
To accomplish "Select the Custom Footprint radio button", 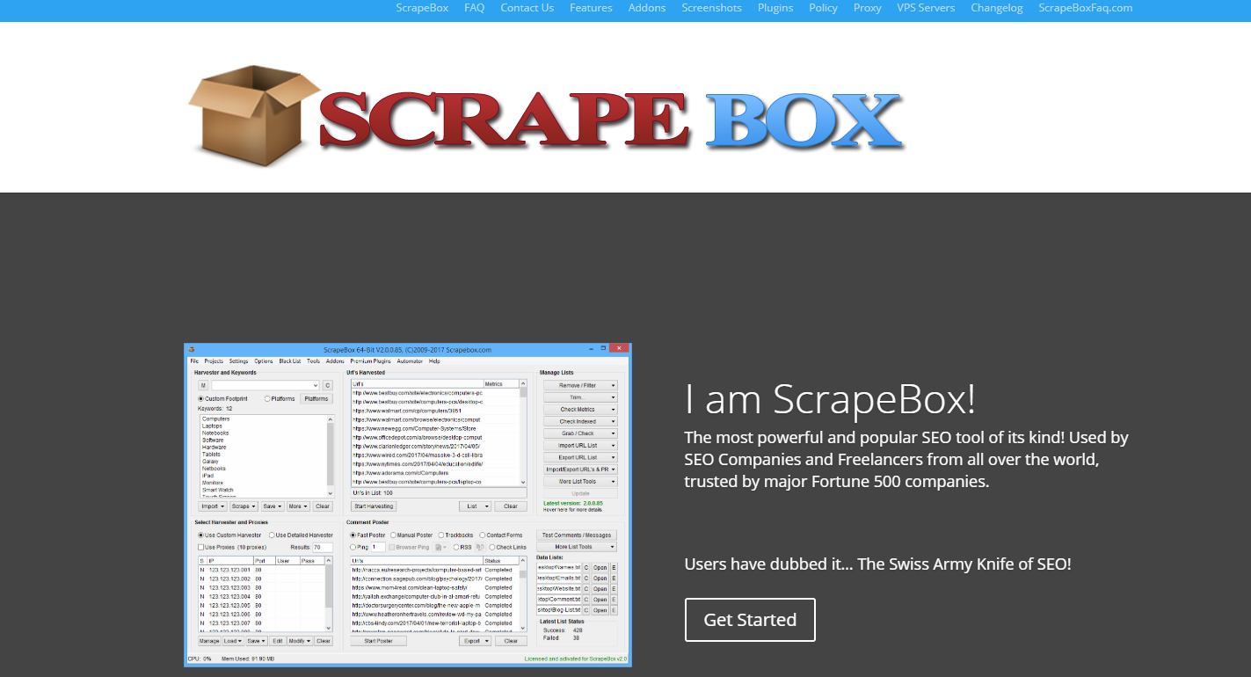I will (200, 399).
